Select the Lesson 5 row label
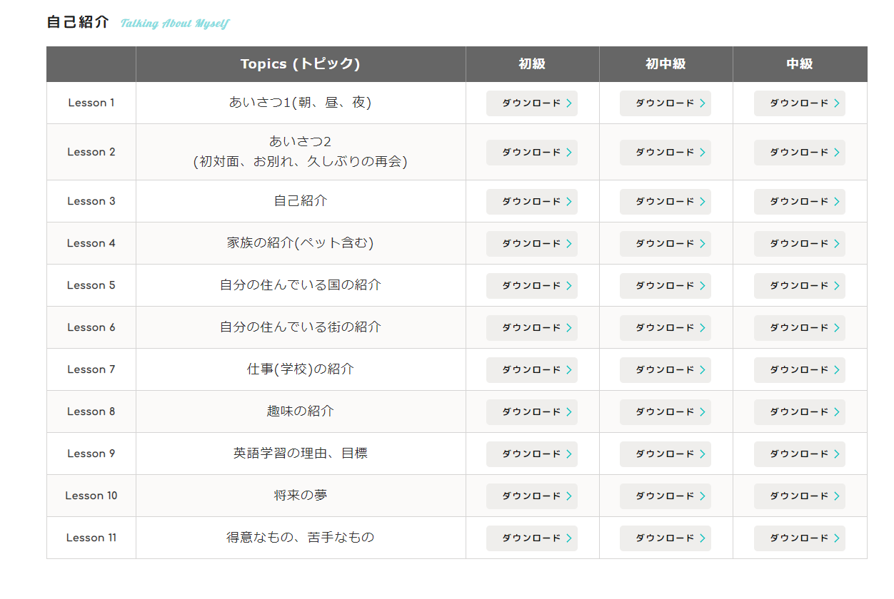894x599 pixels. point(91,285)
